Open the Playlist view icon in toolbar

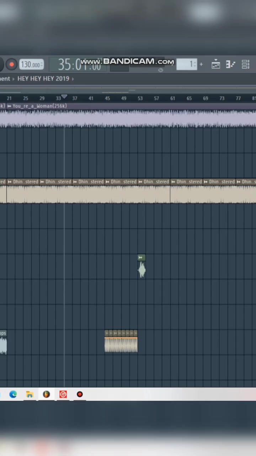(216, 64)
